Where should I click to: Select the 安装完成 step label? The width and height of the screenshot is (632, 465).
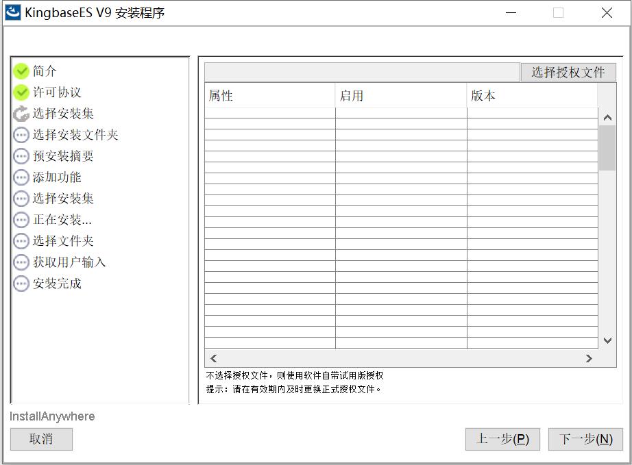pyautogui.click(x=57, y=284)
